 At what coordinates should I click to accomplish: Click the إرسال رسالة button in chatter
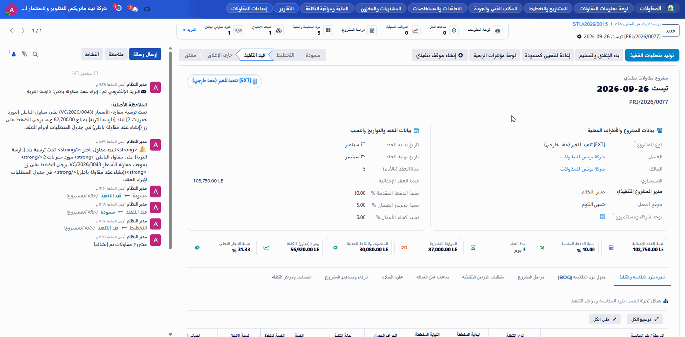click(145, 54)
